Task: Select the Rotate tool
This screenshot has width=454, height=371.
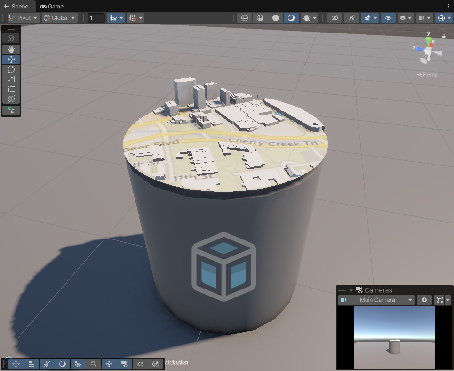Action: coord(11,69)
